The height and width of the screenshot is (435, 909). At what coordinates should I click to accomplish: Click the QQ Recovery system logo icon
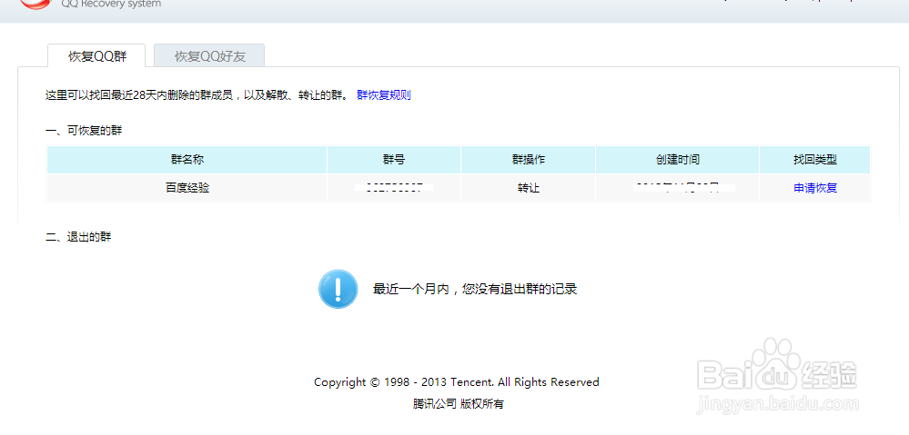click(x=36, y=4)
